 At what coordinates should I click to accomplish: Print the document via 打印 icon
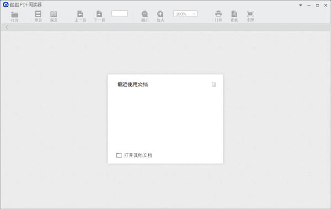click(218, 16)
